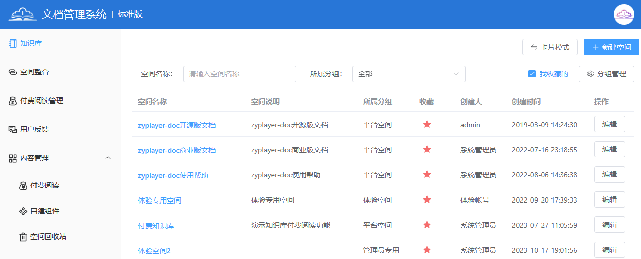Click the timestamp 2019-03-09 14:24:30
The image size is (641, 259).
(544, 125)
